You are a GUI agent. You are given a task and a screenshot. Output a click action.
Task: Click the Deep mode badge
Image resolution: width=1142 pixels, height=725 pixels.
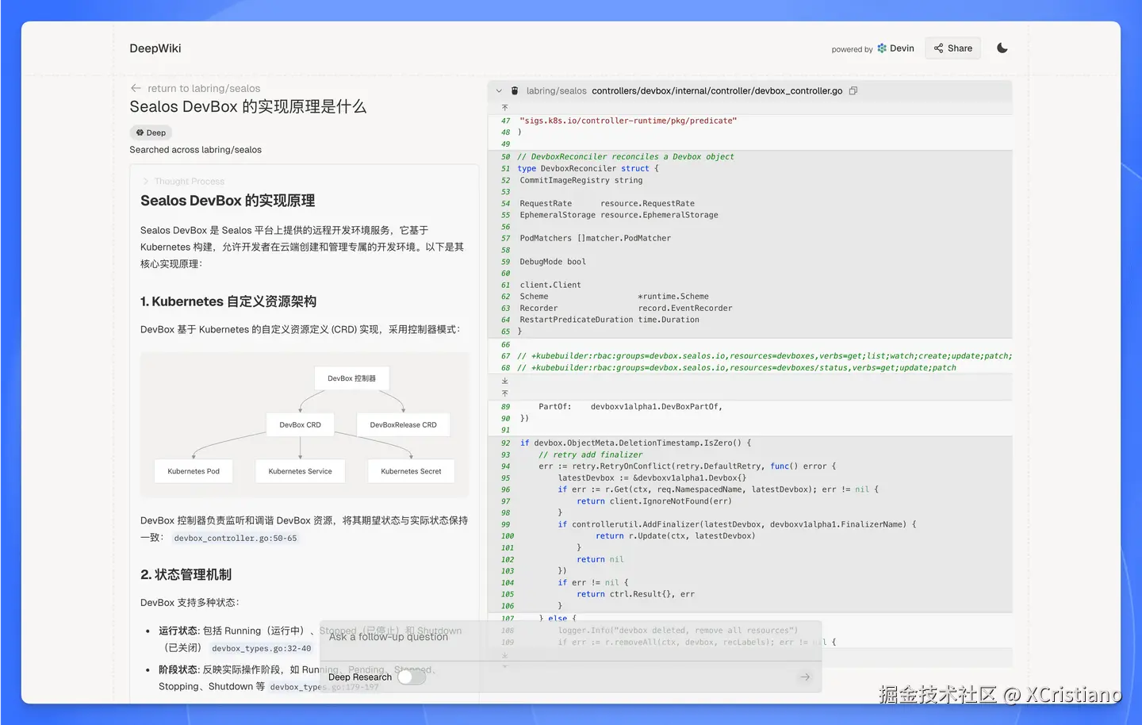[151, 132]
